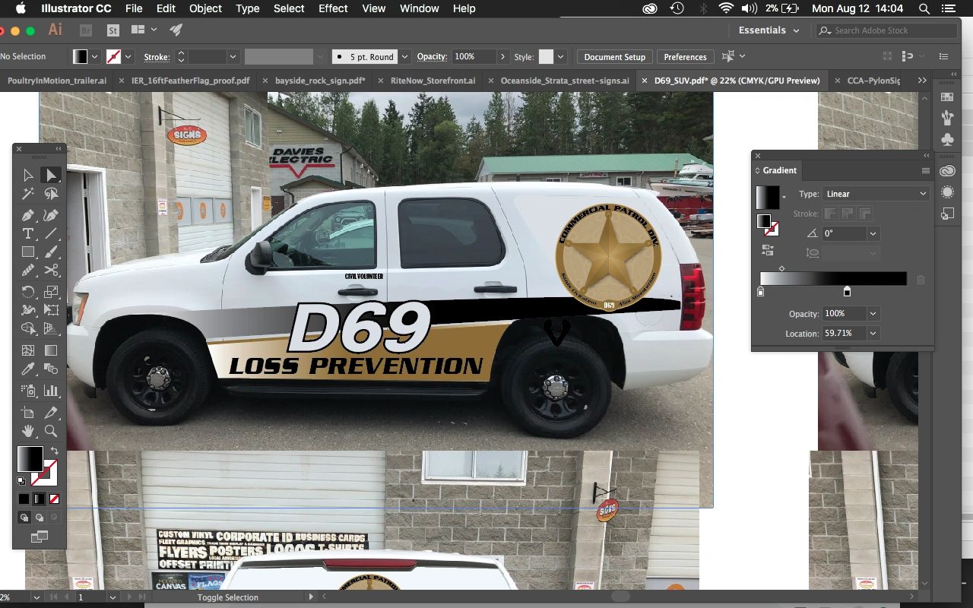Select the Scissors tool
973x608 pixels.
(50, 270)
